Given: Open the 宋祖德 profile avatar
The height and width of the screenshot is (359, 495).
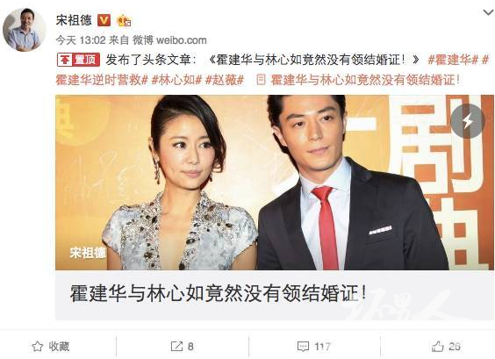Looking at the screenshot, I should pos(25,30).
